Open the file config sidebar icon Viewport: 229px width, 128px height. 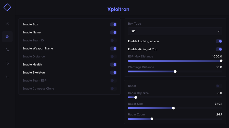7,63
